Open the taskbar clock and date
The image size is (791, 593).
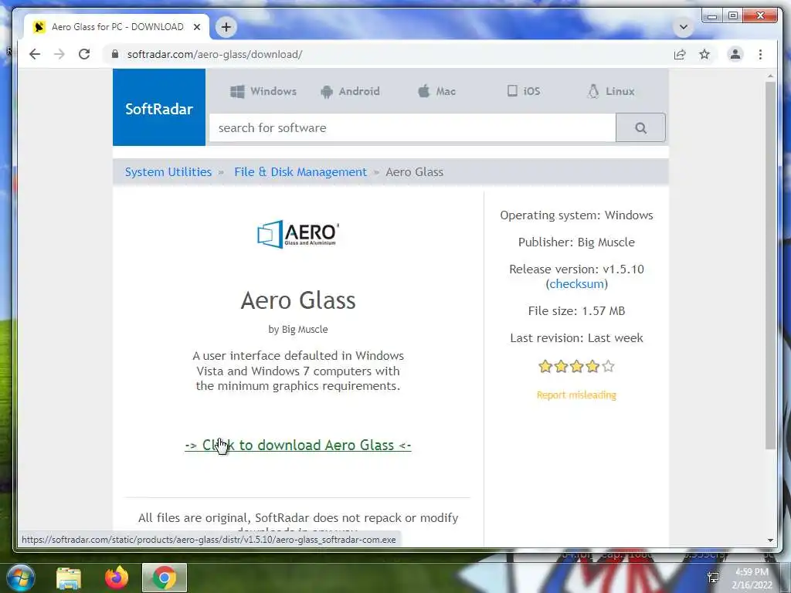click(x=752, y=578)
